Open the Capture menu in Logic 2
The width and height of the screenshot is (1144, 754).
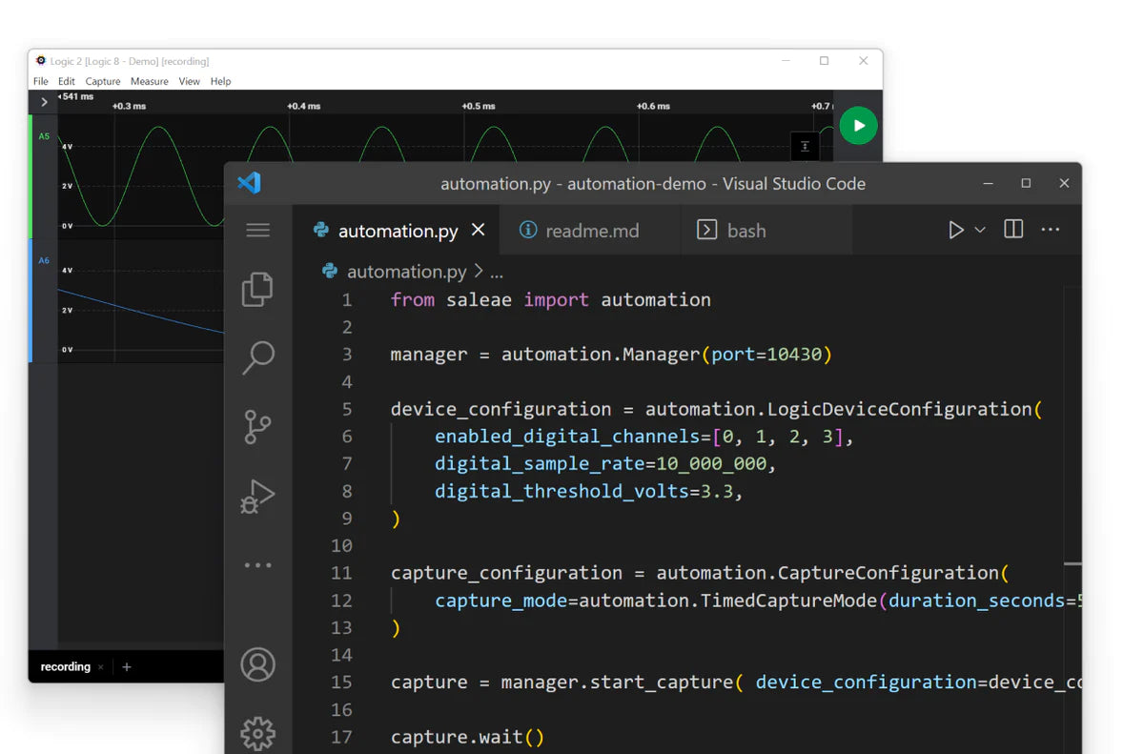(x=102, y=81)
